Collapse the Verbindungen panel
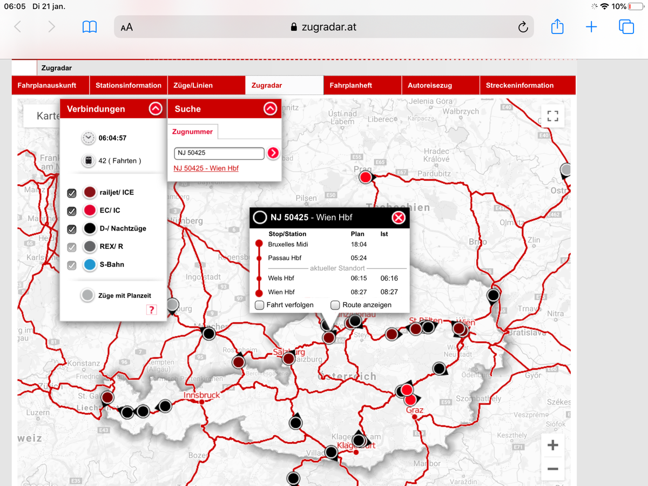 pyautogui.click(x=156, y=109)
